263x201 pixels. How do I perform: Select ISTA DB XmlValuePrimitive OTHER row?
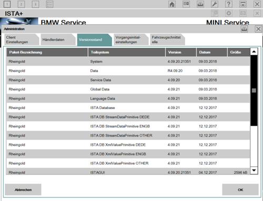pos(128,163)
